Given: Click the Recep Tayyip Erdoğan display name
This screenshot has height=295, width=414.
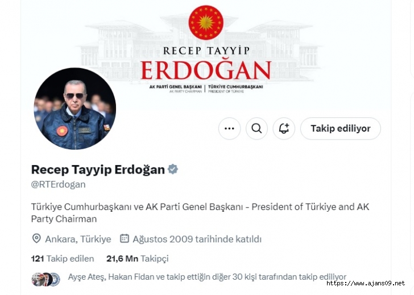Looking at the screenshot, I should tap(98, 170).
